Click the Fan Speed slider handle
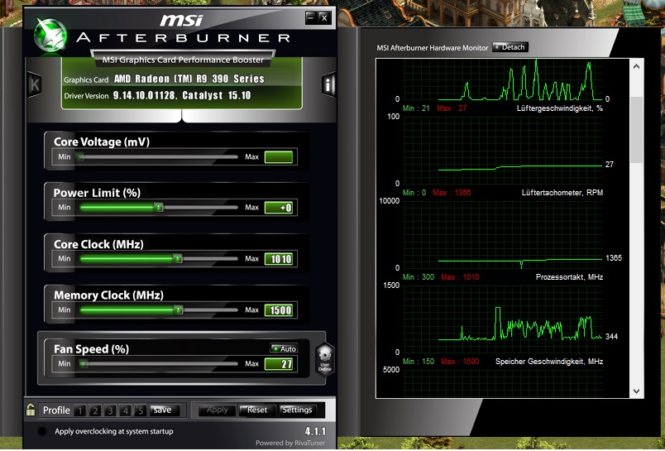665x451 pixels. [84, 363]
